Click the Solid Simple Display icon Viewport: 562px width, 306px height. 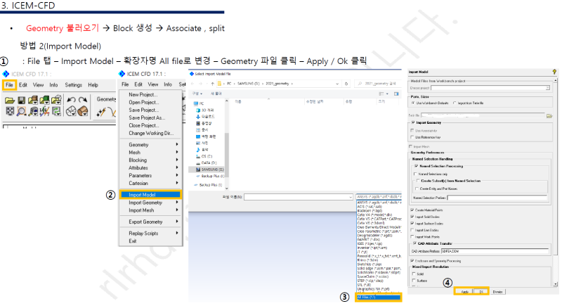[83, 111]
